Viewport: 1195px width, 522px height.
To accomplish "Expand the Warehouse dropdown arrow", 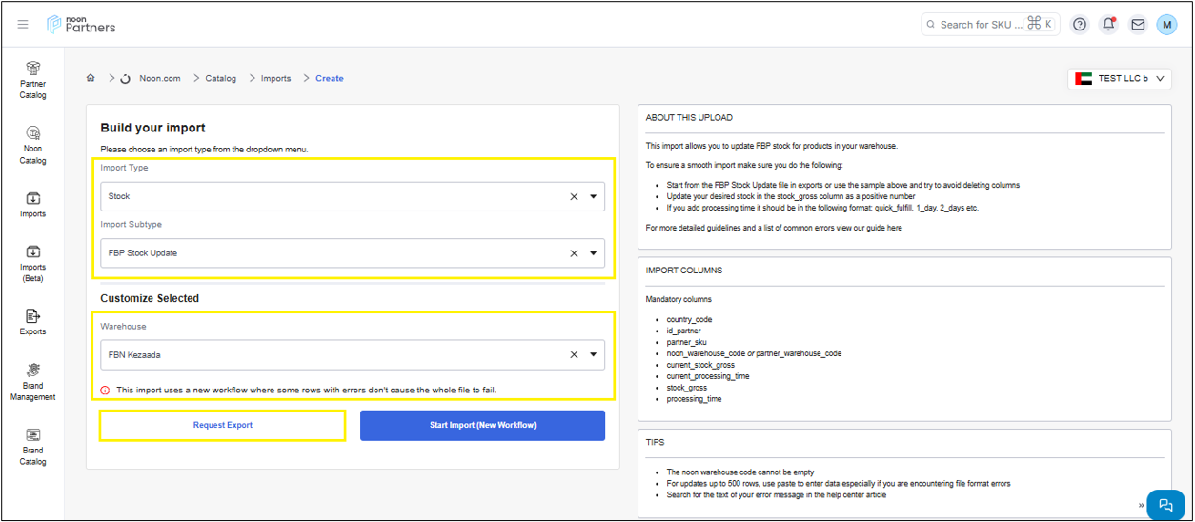I will 593,355.
